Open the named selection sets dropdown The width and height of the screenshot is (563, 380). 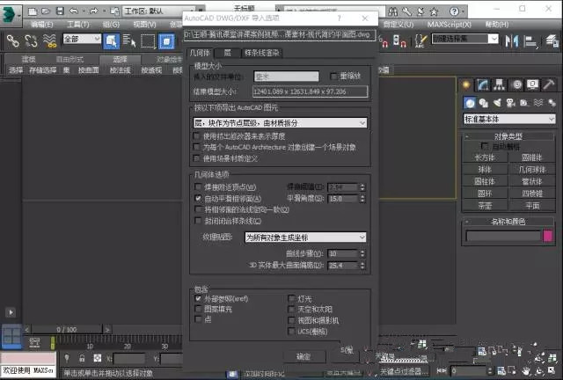(465, 39)
